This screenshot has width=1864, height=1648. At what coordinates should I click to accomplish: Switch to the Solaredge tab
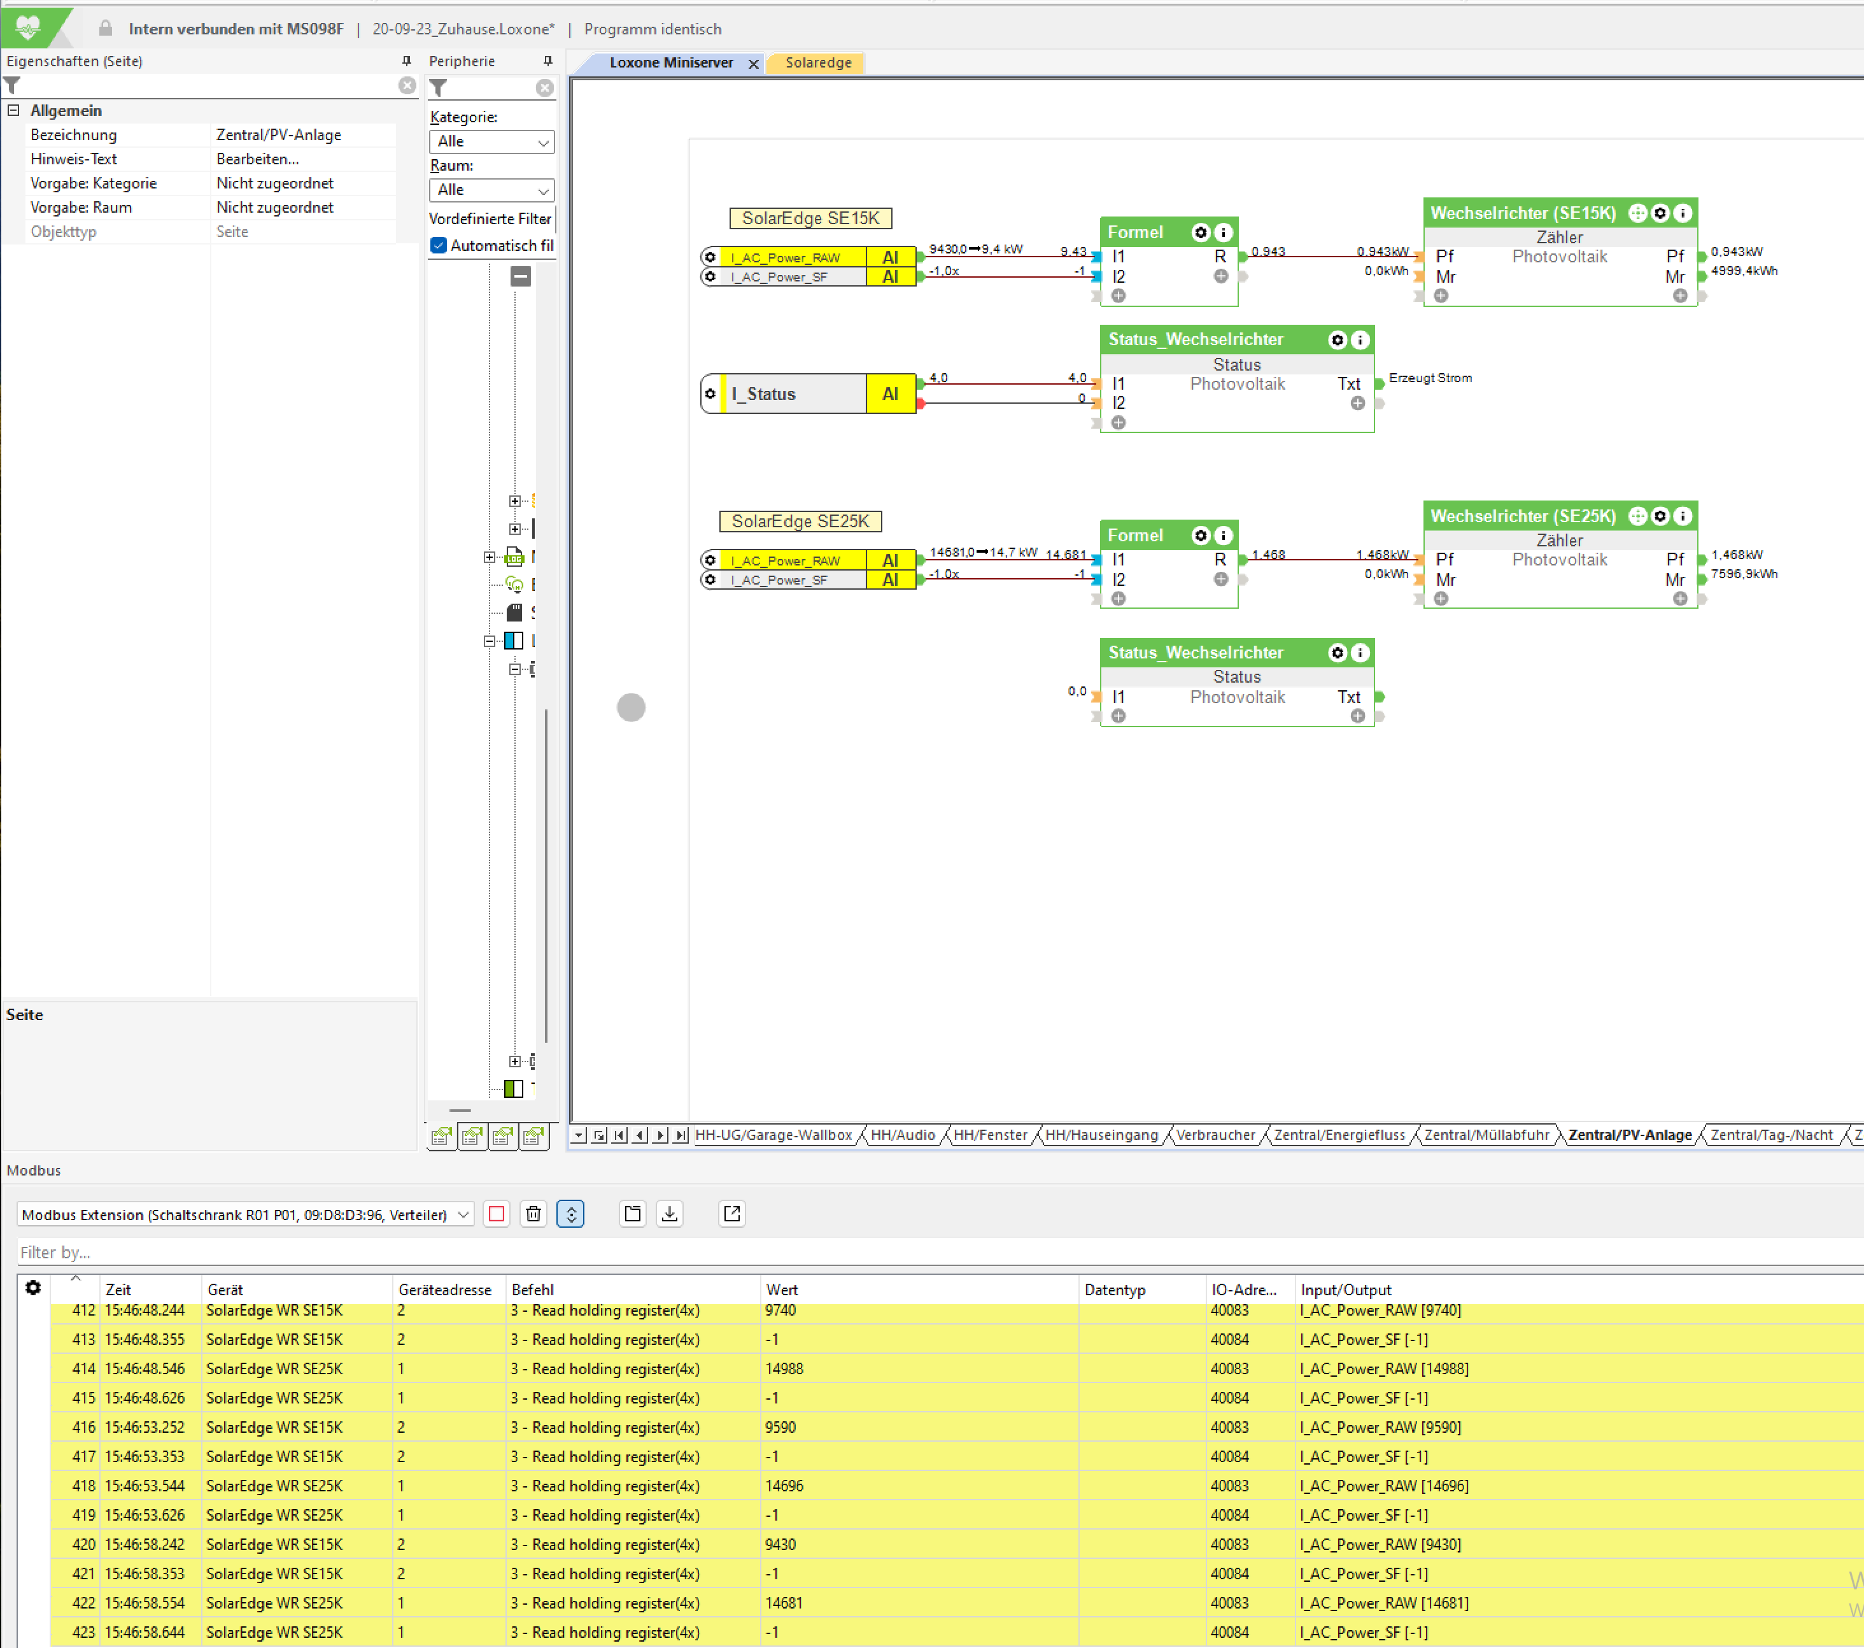pos(818,62)
